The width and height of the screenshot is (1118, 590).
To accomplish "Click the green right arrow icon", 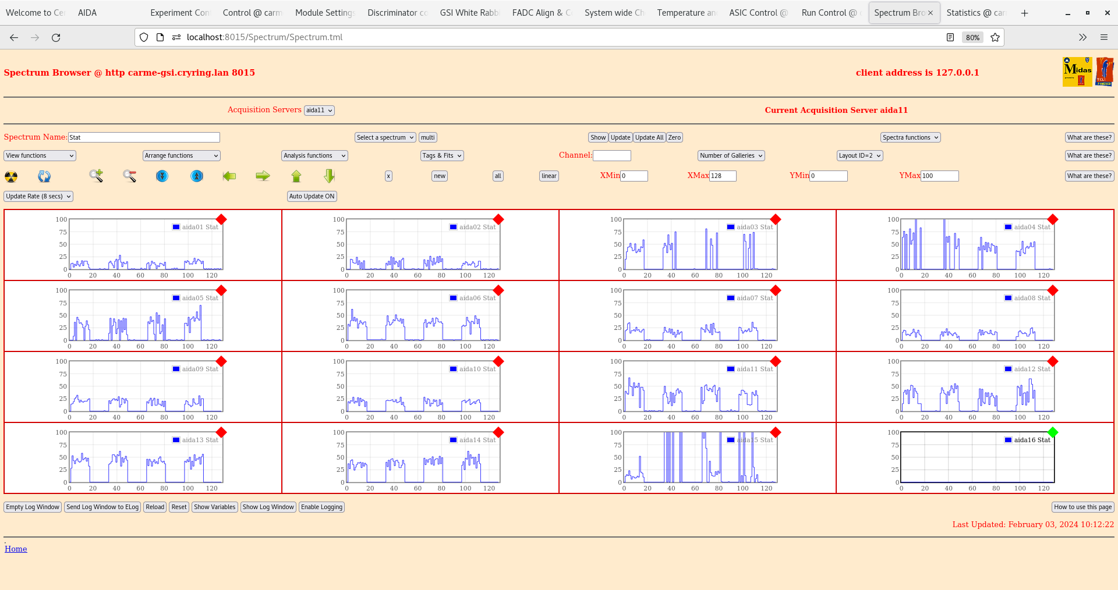I will click(263, 176).
